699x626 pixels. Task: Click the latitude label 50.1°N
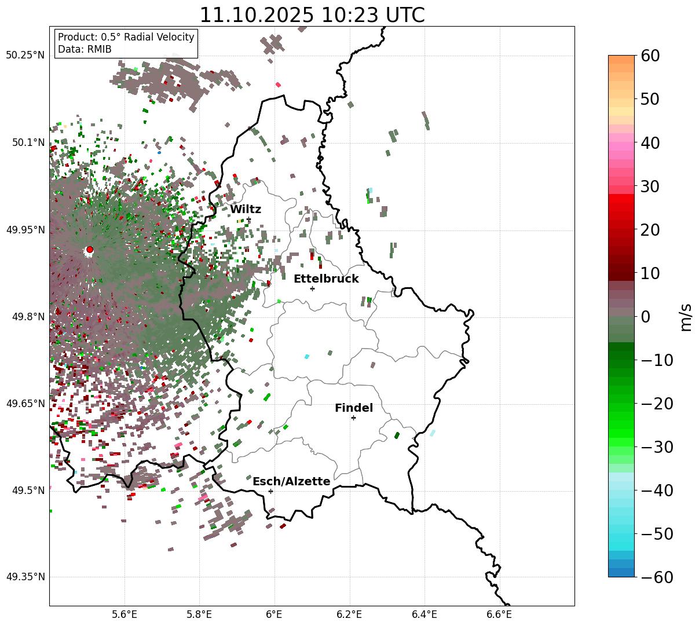click(x=28, y=142)
